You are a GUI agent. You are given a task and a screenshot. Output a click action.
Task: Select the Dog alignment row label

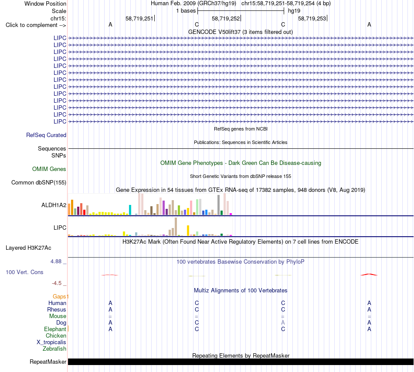tap(61, 323)
